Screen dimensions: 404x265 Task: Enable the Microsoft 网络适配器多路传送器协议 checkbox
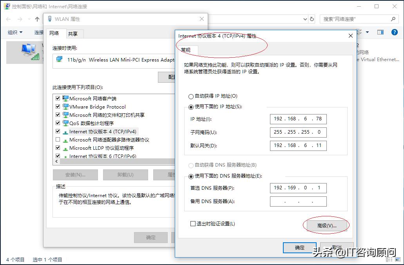coord(57,140)
